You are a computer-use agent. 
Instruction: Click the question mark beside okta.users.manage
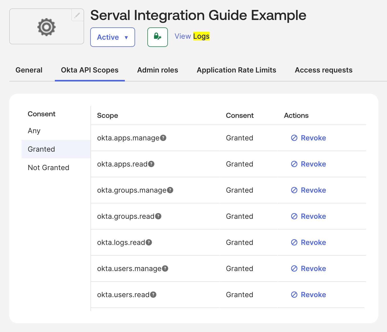(165, 268)
